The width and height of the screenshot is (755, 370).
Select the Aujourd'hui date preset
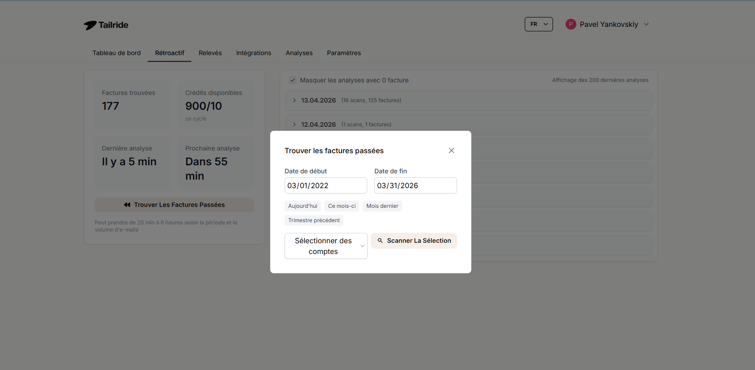303,206
